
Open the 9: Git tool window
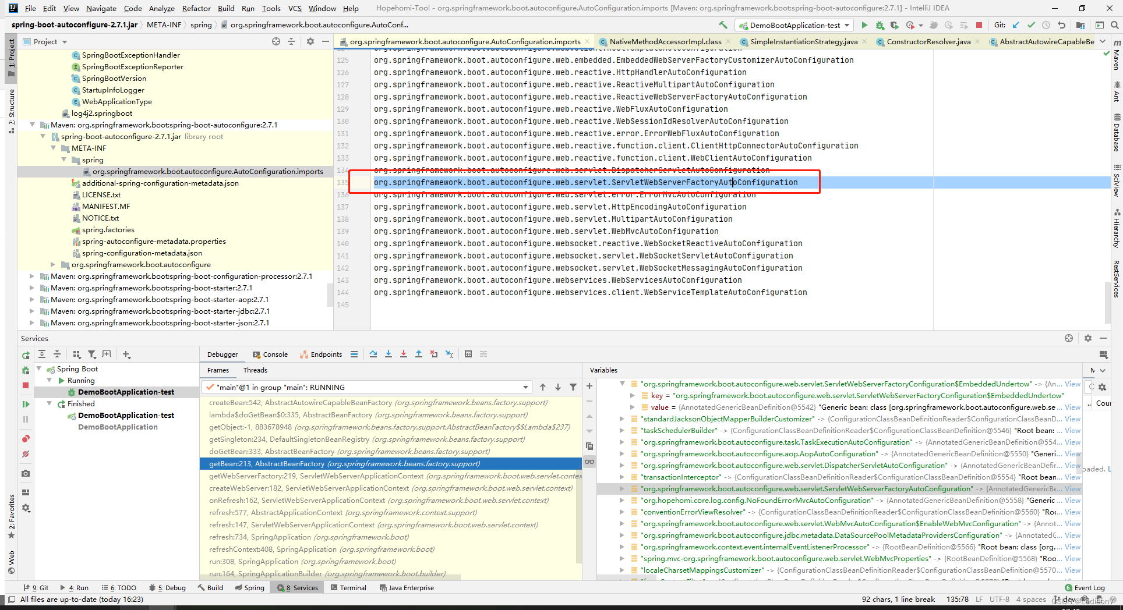tap(36, 588)
